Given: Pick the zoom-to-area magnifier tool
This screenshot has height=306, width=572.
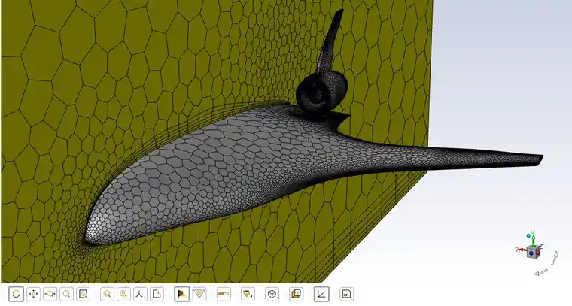Looking at the screenshot, I should (x=67, y=294).
